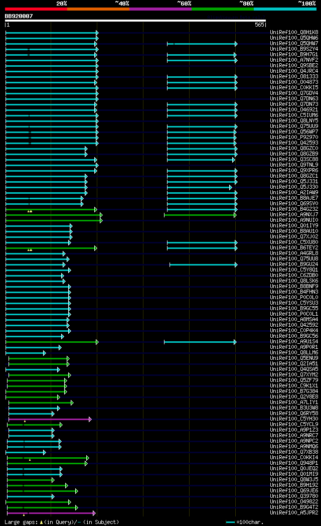Screen dimensions: 321x526
Task: Select hit UniRef100_Q5ENU9
Action: click(x=294, y=358)
